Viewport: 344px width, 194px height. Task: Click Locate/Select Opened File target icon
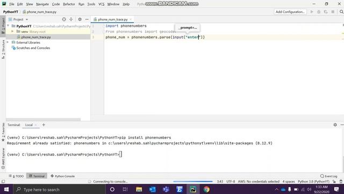[64, 19]
